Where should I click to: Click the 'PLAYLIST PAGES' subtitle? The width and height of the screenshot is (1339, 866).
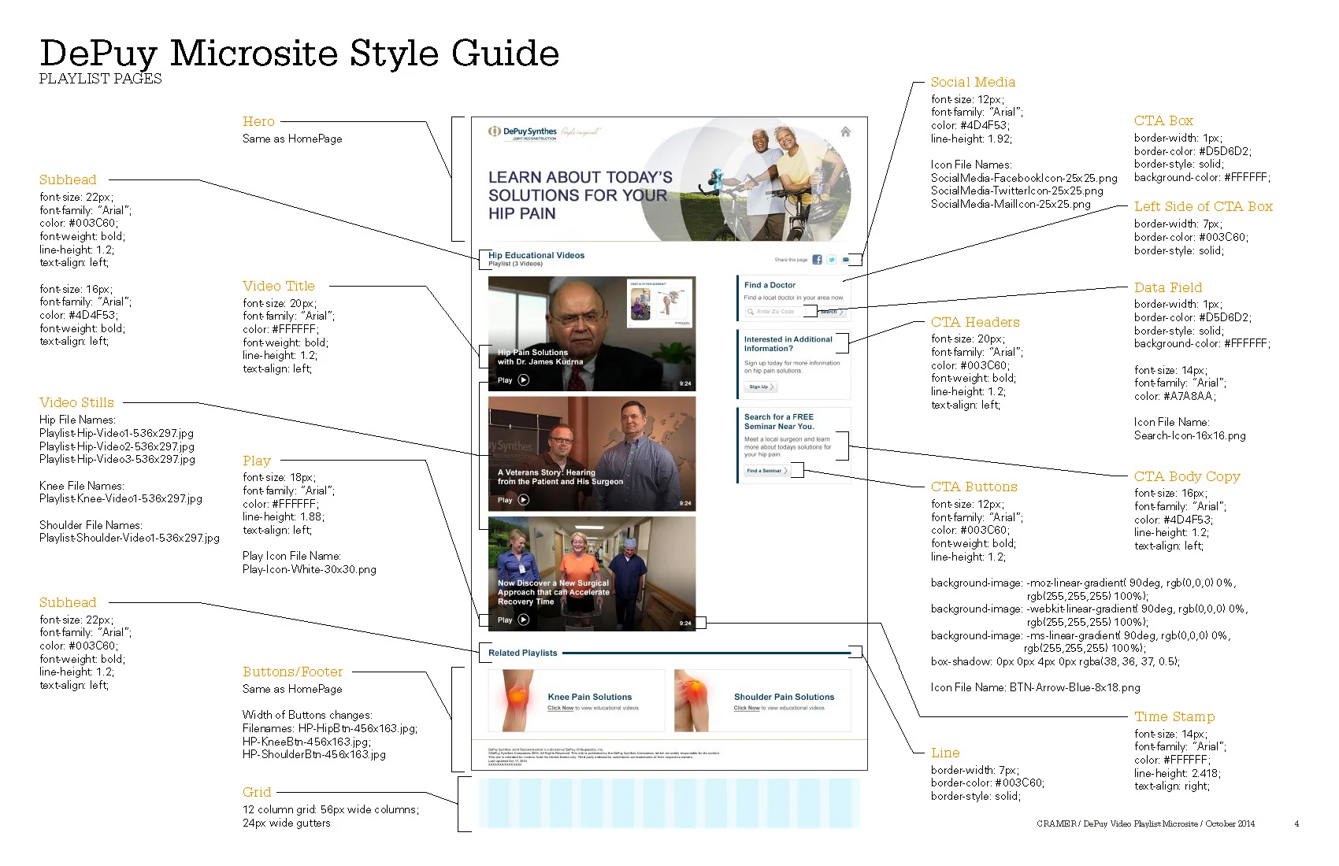click(100, 78)
